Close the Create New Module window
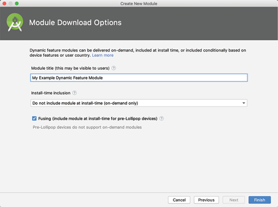Screen dimensions: 278x207 [4, 3]
